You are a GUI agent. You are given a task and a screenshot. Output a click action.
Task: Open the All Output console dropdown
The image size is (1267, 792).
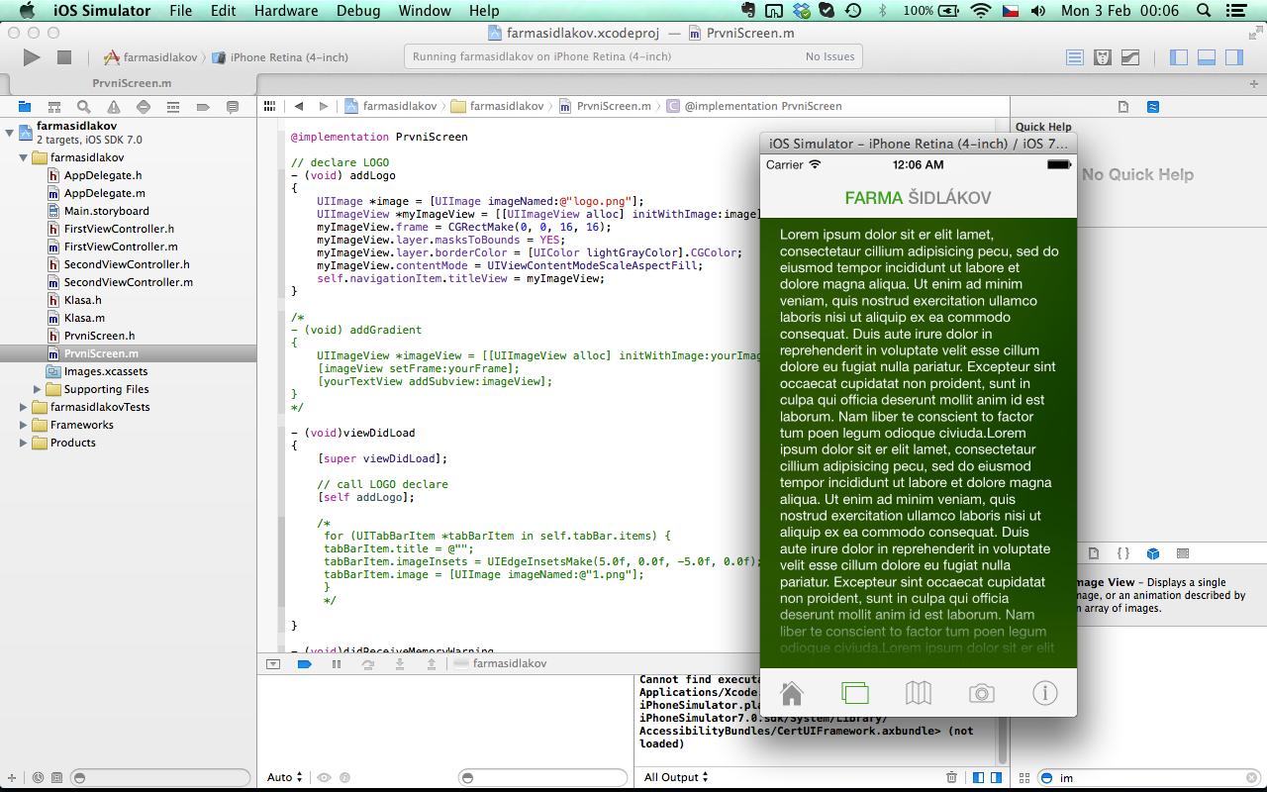point(676,778)
